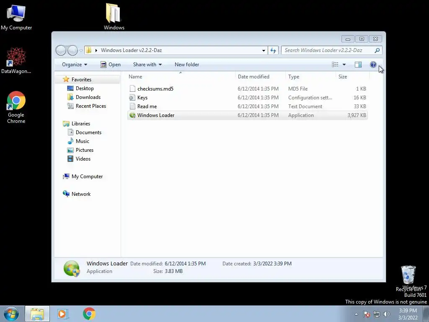Click Date created value in details pane

(x=272, y=264)
